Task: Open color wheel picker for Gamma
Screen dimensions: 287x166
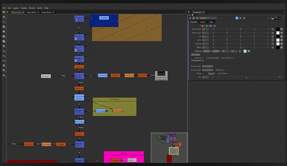Action: 249,51
